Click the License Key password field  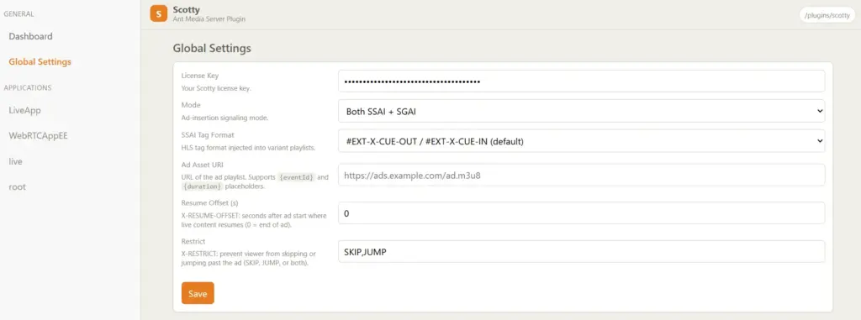(x=582, y=81)
